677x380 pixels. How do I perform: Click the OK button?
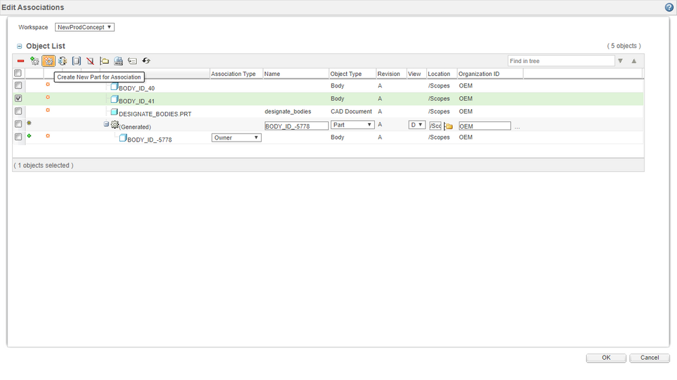tap(606, 358)
